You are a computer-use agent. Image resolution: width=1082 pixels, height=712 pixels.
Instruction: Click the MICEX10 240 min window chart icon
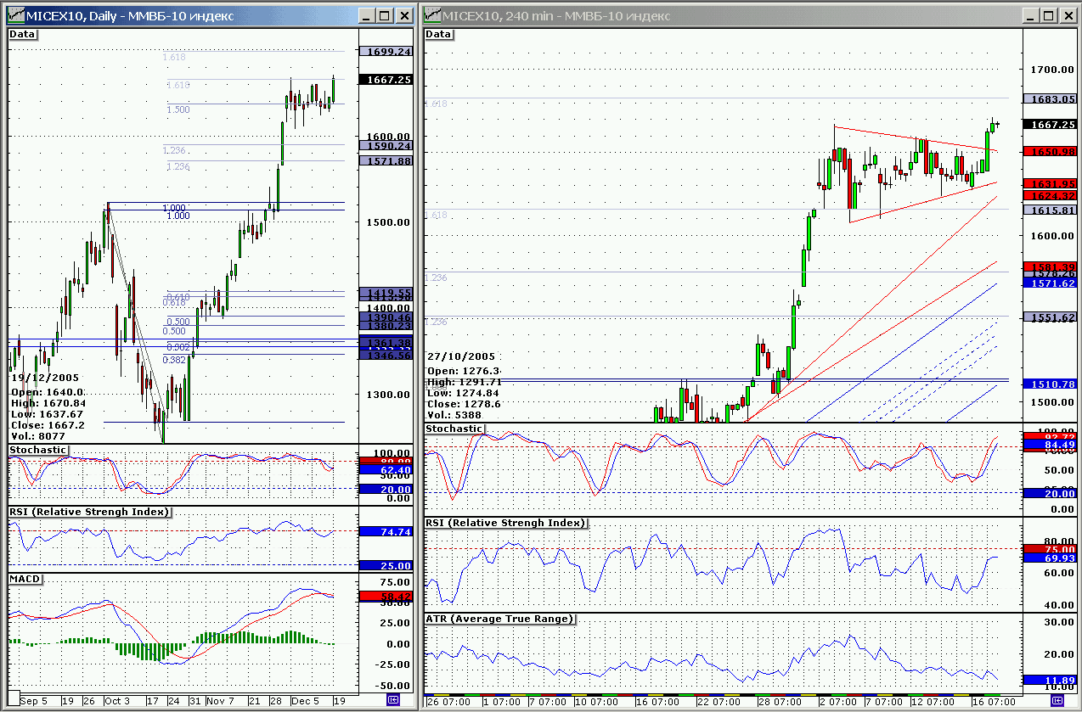pos(433,15)
